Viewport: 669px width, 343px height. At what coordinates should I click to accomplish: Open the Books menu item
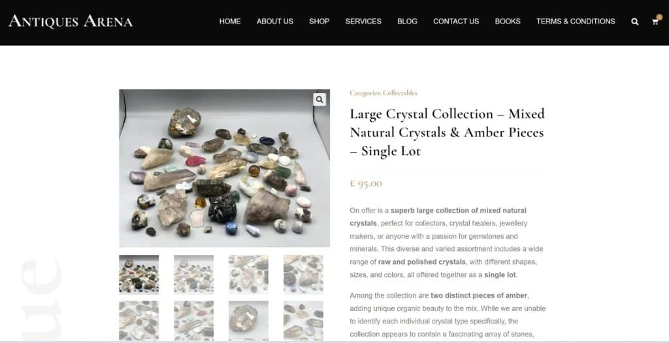[x=508, y=22]
